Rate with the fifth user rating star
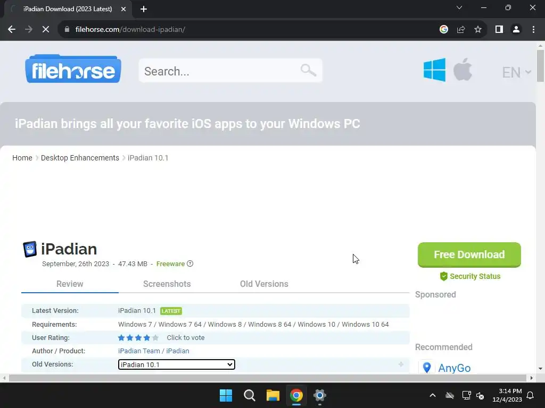 (155, 337)
